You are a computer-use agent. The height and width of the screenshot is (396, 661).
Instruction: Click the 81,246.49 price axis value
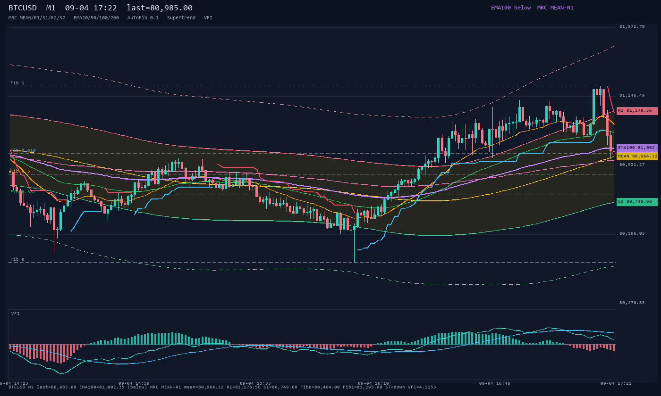632,95
